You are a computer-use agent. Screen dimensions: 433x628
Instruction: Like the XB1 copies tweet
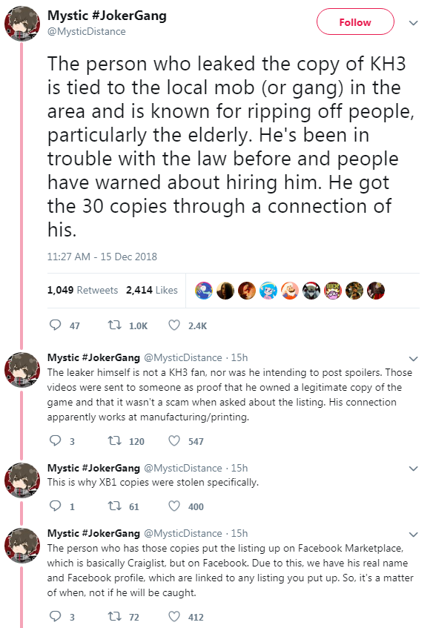[174, 506]
